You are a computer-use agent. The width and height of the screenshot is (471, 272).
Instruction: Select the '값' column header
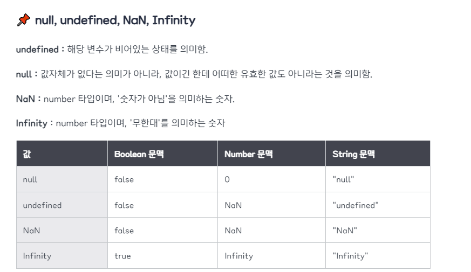(x=62, y=154)
